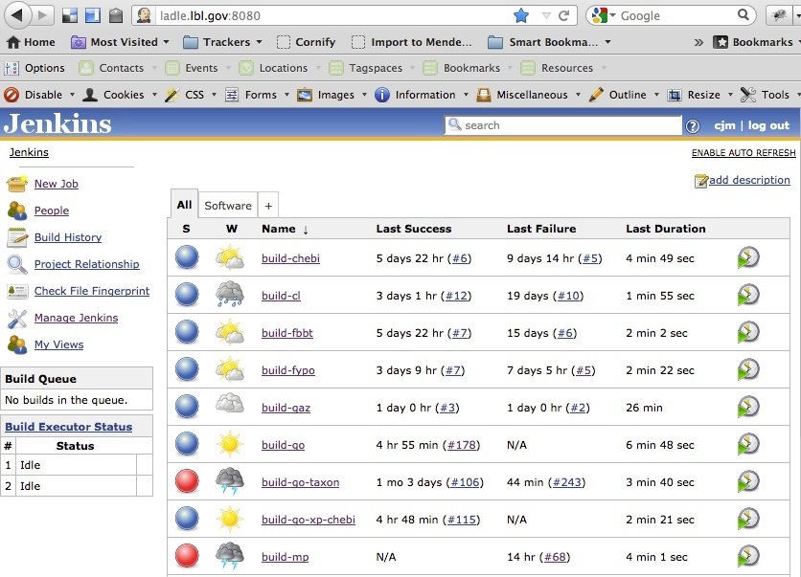Open the Most Visited bookmarks dropdown

(x=120, y=42)
